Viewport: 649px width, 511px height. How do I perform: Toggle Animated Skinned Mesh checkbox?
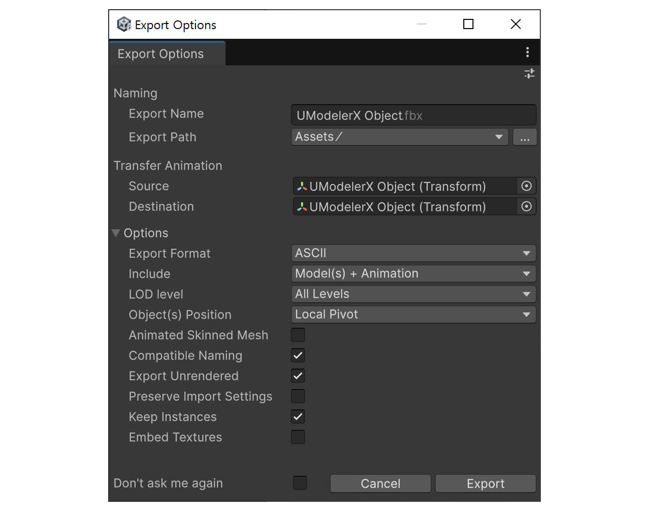tap(298, 335)
